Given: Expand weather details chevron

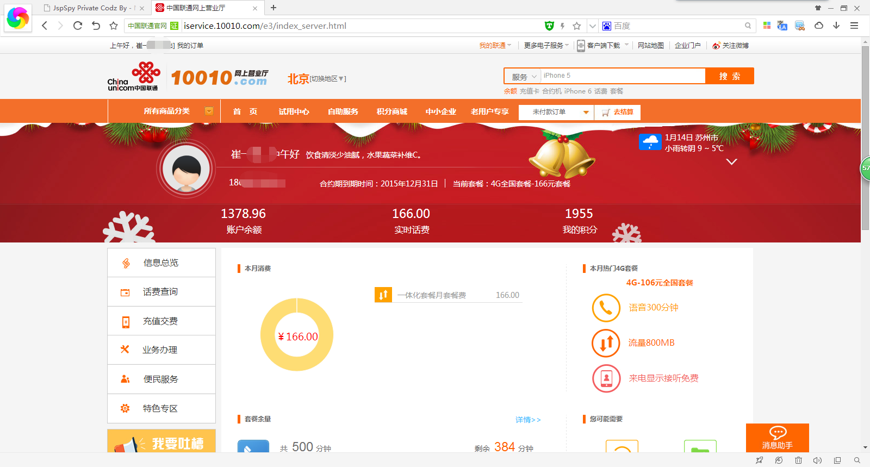Looking at the screenshot, I should point(732,161).
